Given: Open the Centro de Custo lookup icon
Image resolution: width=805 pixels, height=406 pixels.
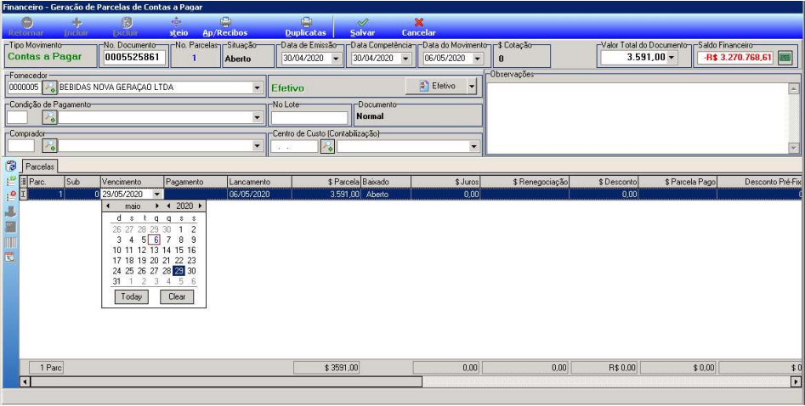Looking at the screenshot, I should tap(327, 147).
